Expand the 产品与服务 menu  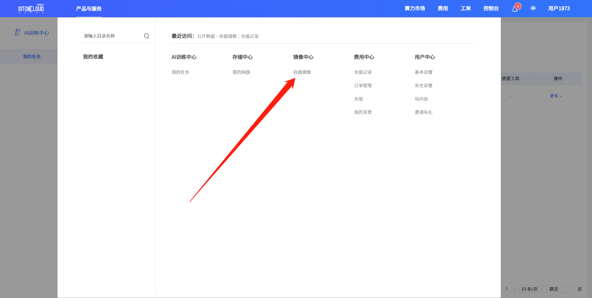[89, 9]
